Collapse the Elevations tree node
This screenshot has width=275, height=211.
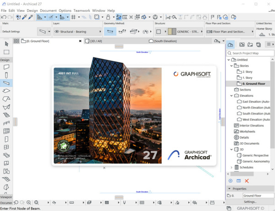click(231, 96)
